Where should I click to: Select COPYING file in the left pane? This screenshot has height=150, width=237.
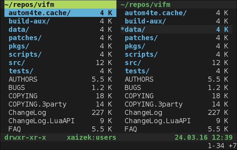point(61,96)
